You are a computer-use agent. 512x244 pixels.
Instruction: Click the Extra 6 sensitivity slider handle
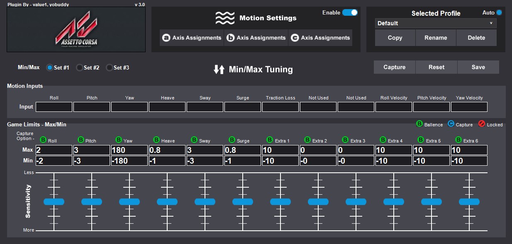coord(469,202)
